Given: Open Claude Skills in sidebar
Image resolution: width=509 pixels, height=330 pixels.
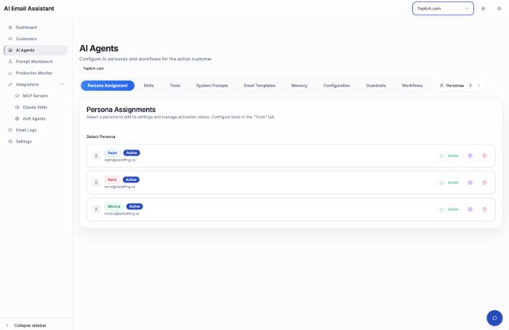Looking at the screenshot, I should click(39, 107).
